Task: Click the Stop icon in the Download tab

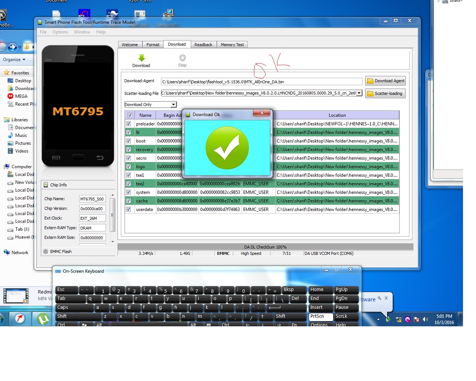Action: (x=182, y=58)
